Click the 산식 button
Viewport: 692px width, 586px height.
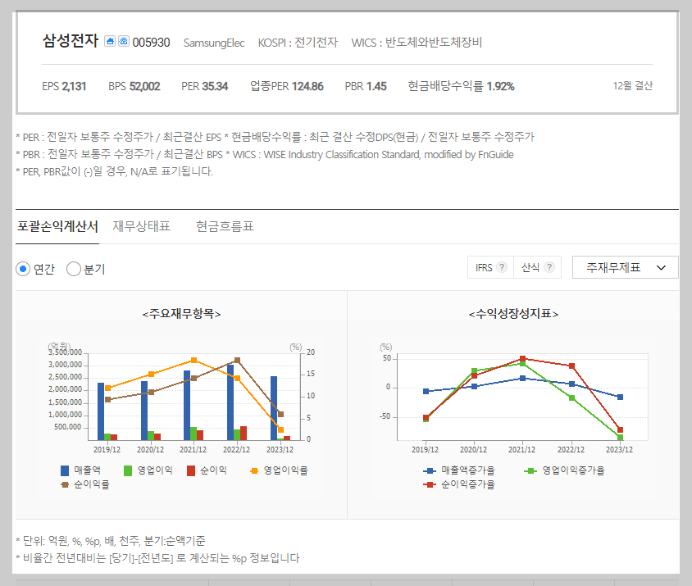click(x=538, y=267)
